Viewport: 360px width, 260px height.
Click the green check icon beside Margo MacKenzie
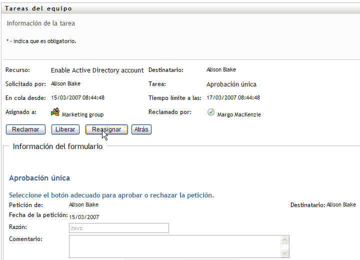(x=211, y=112)
